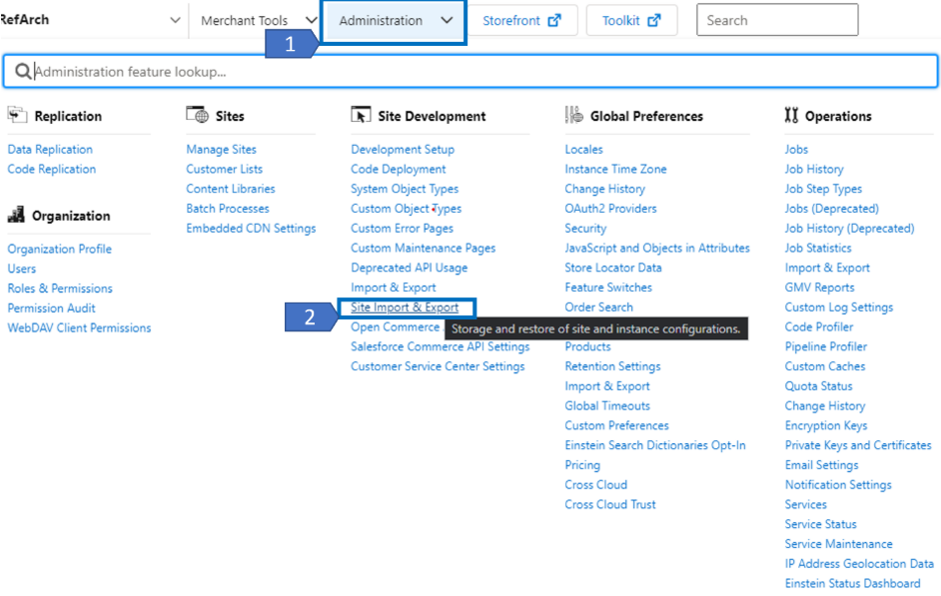Click the Toolkit external link icon

pyautogui.click(x=653, y=20)
